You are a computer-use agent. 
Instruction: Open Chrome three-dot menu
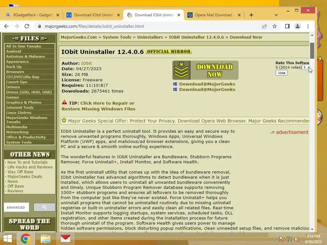(x=308, y=26)
